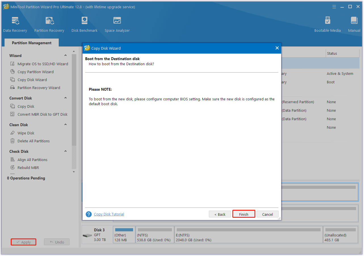Screen dimensions: 364x256
Task: Collapse the Clean Disk section
Action: coord(66,125)
